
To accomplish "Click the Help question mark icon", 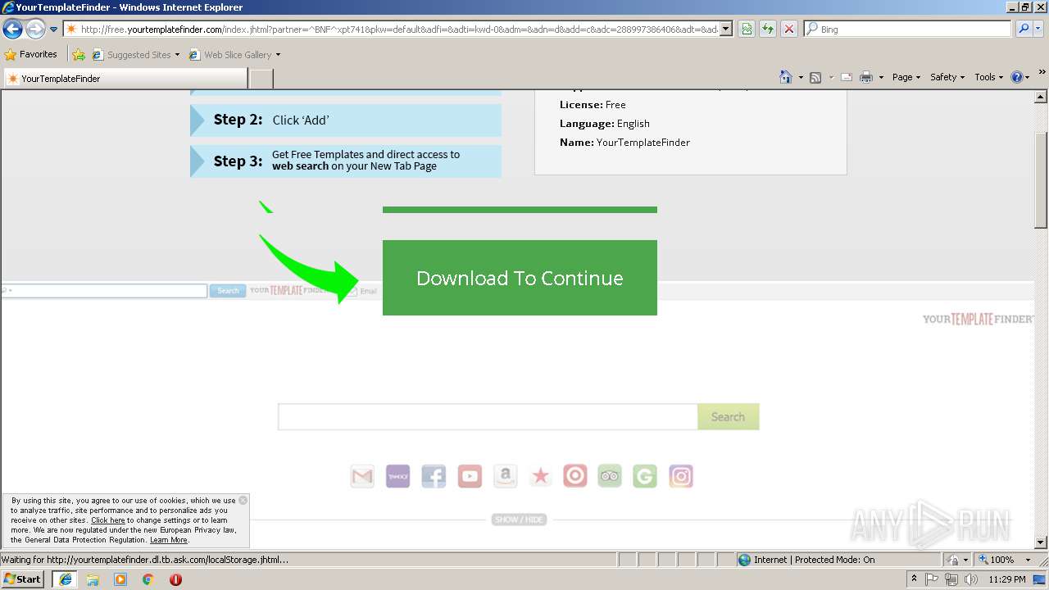I will (1017, 77).
